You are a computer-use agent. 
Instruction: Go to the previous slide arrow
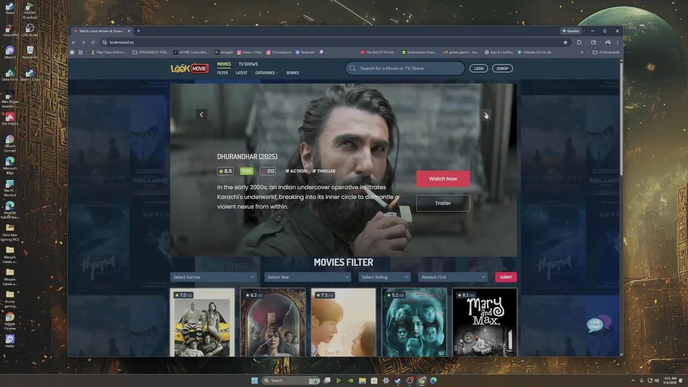202,114
